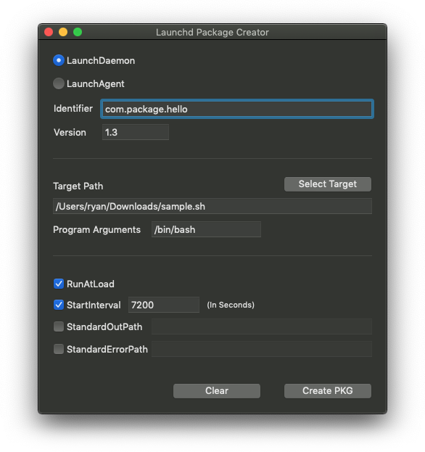The image size is (425, 452).
Task: Click the Create PKG button
Action: point(328,391)
